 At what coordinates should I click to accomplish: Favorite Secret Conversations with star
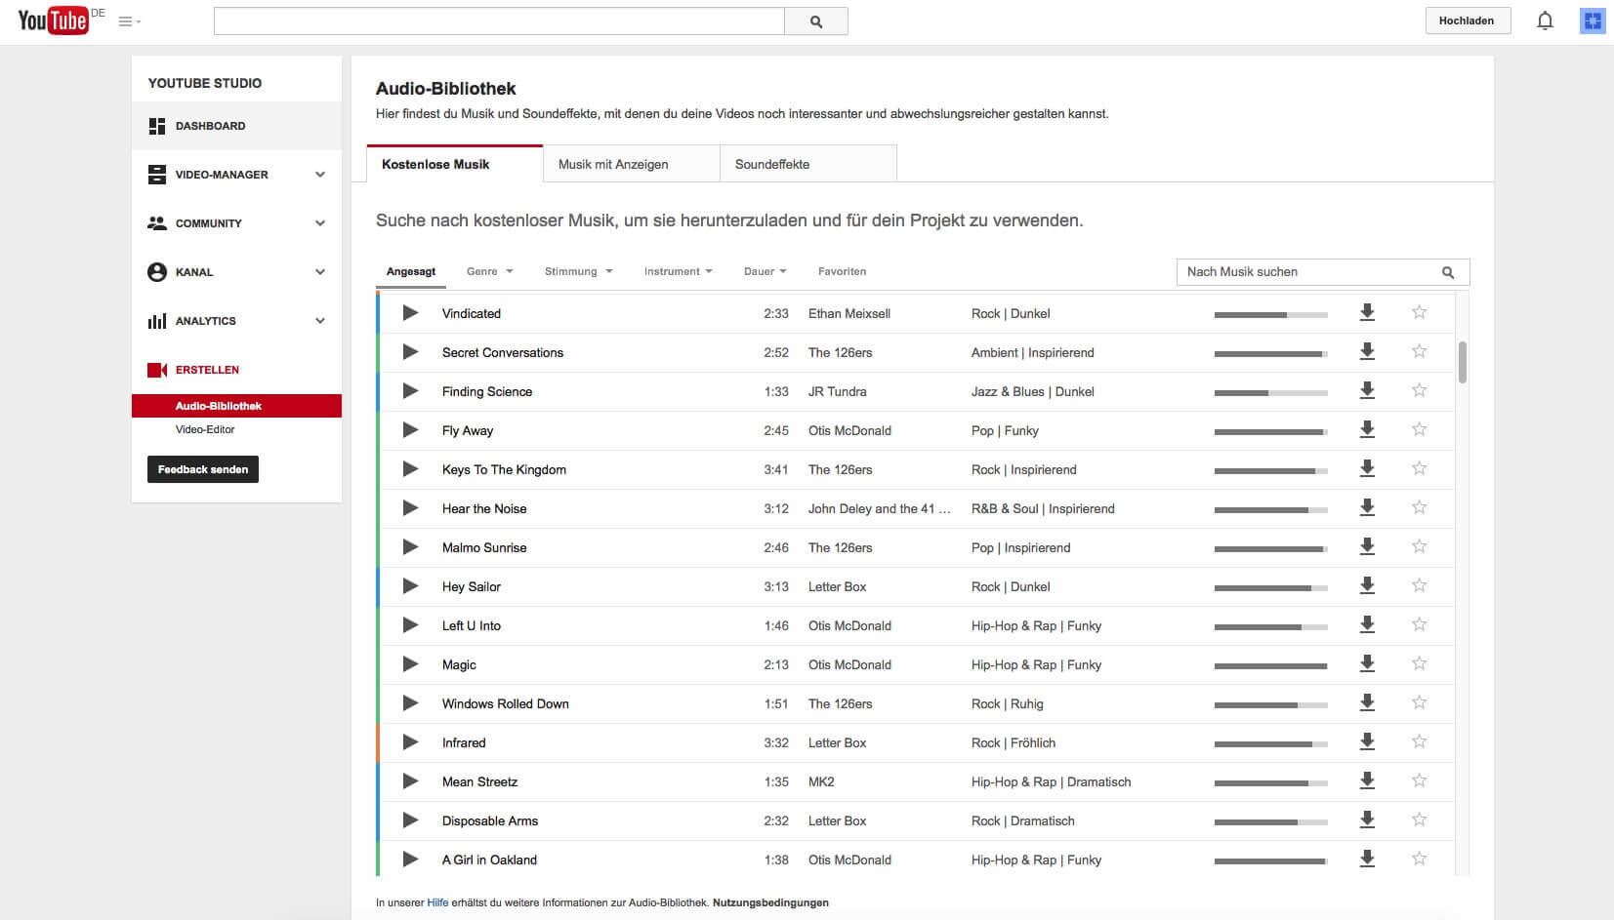pyautogui.click(x=1419, y=351)
